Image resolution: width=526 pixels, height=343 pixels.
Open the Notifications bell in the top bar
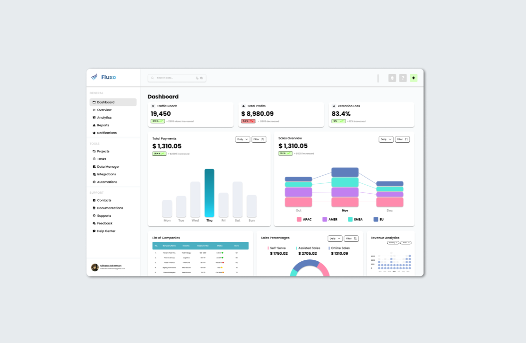point(392,78)
